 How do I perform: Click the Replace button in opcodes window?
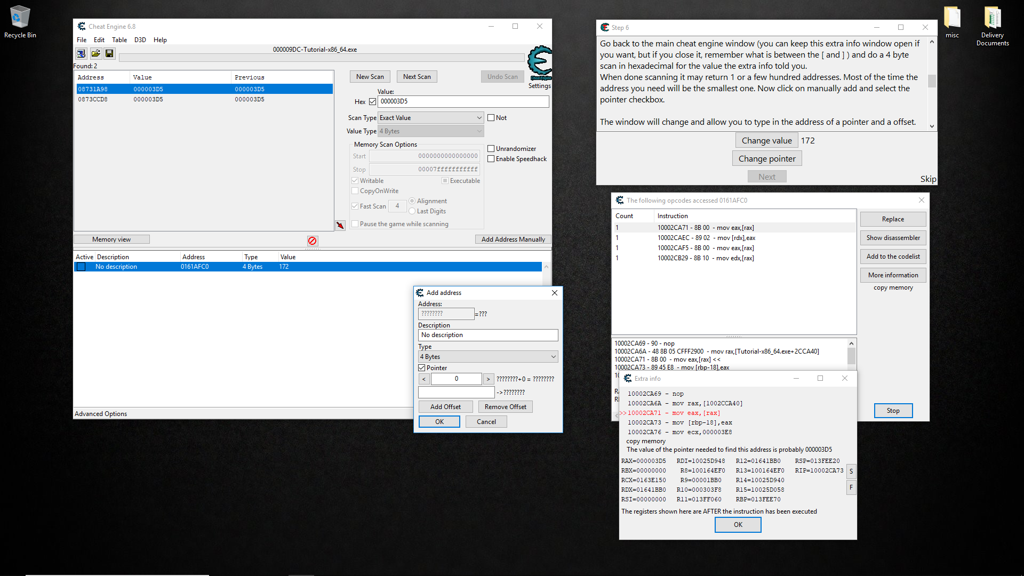[893, 219]
